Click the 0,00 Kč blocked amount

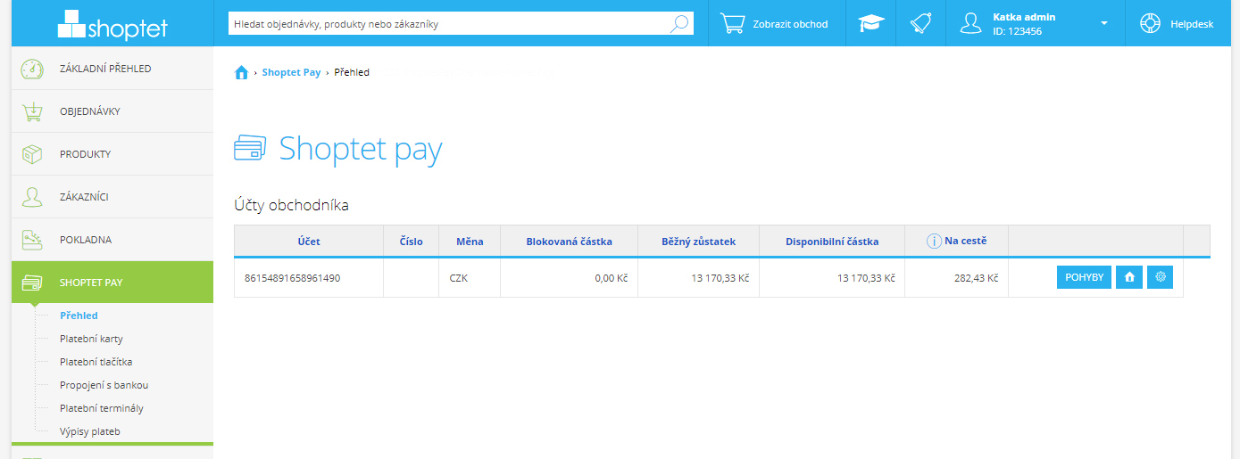tap(612, 278)
